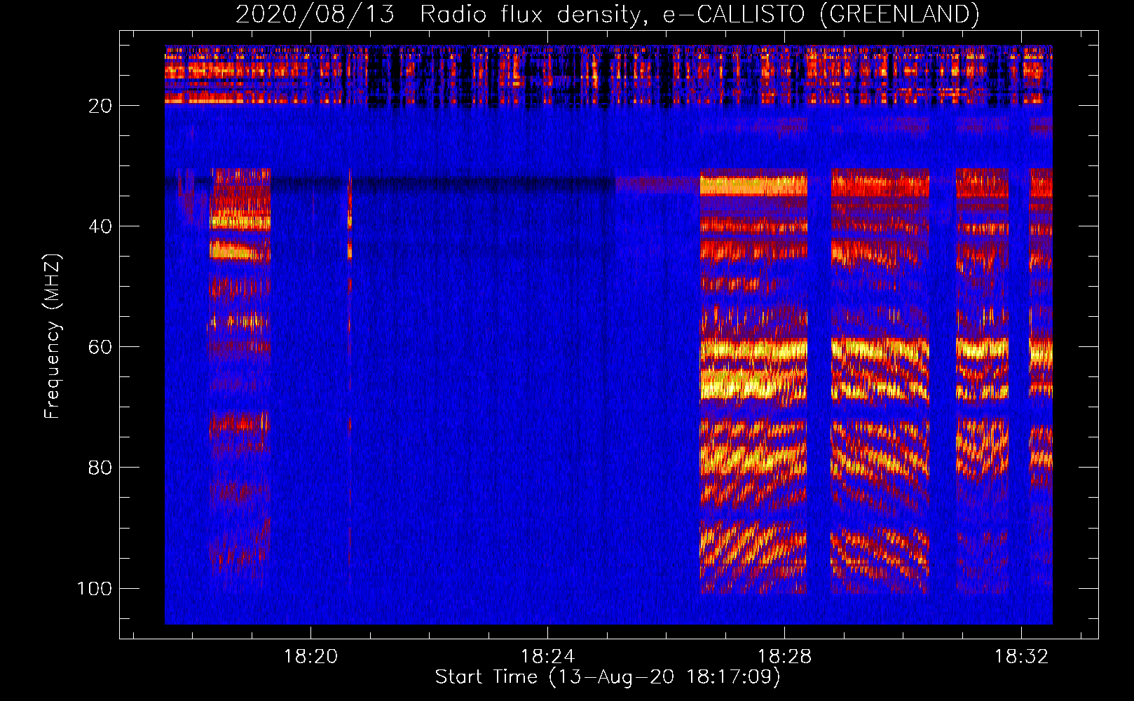Click the 18:28 time tick label
Screen dimensions: 1134x701
784,656
